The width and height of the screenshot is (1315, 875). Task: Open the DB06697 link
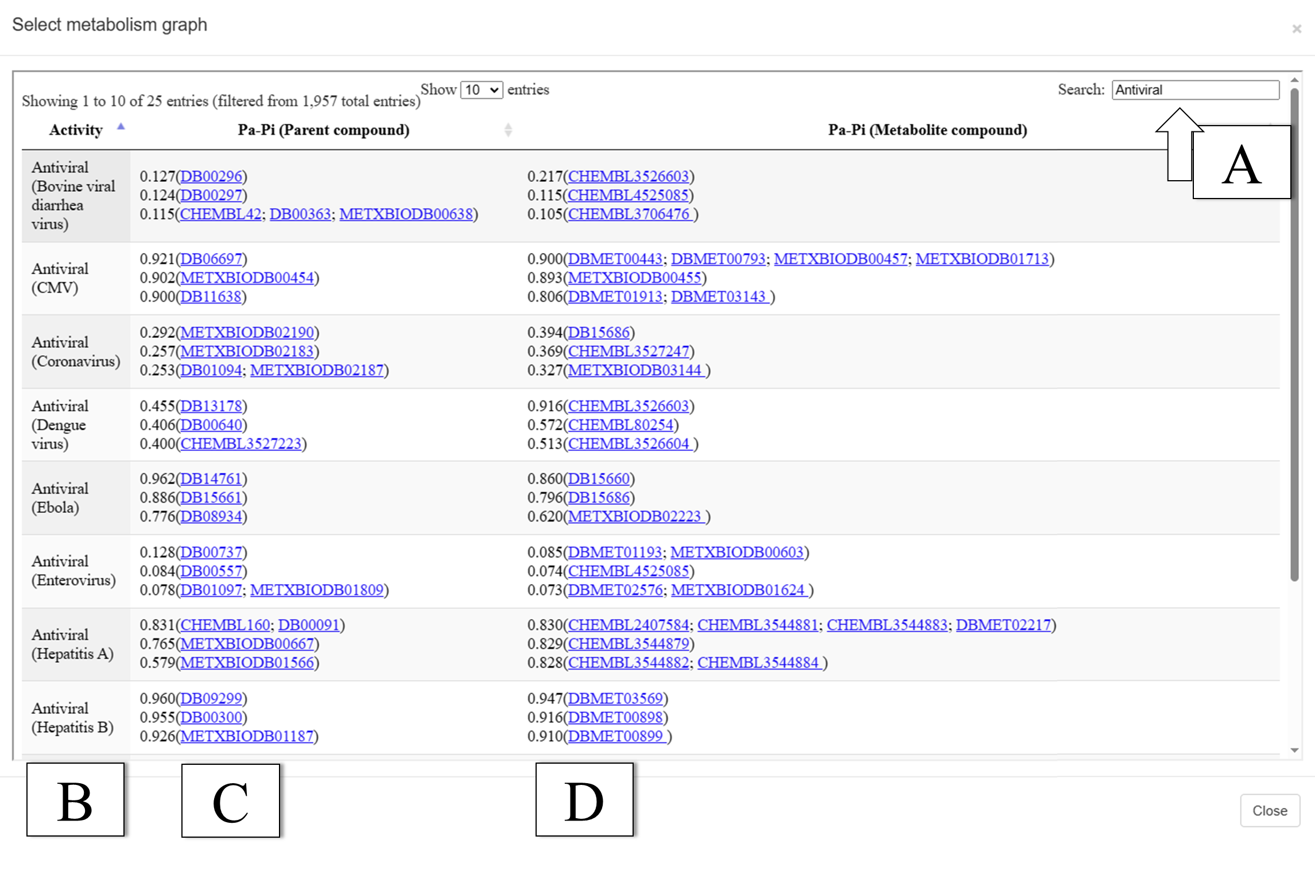211,259
